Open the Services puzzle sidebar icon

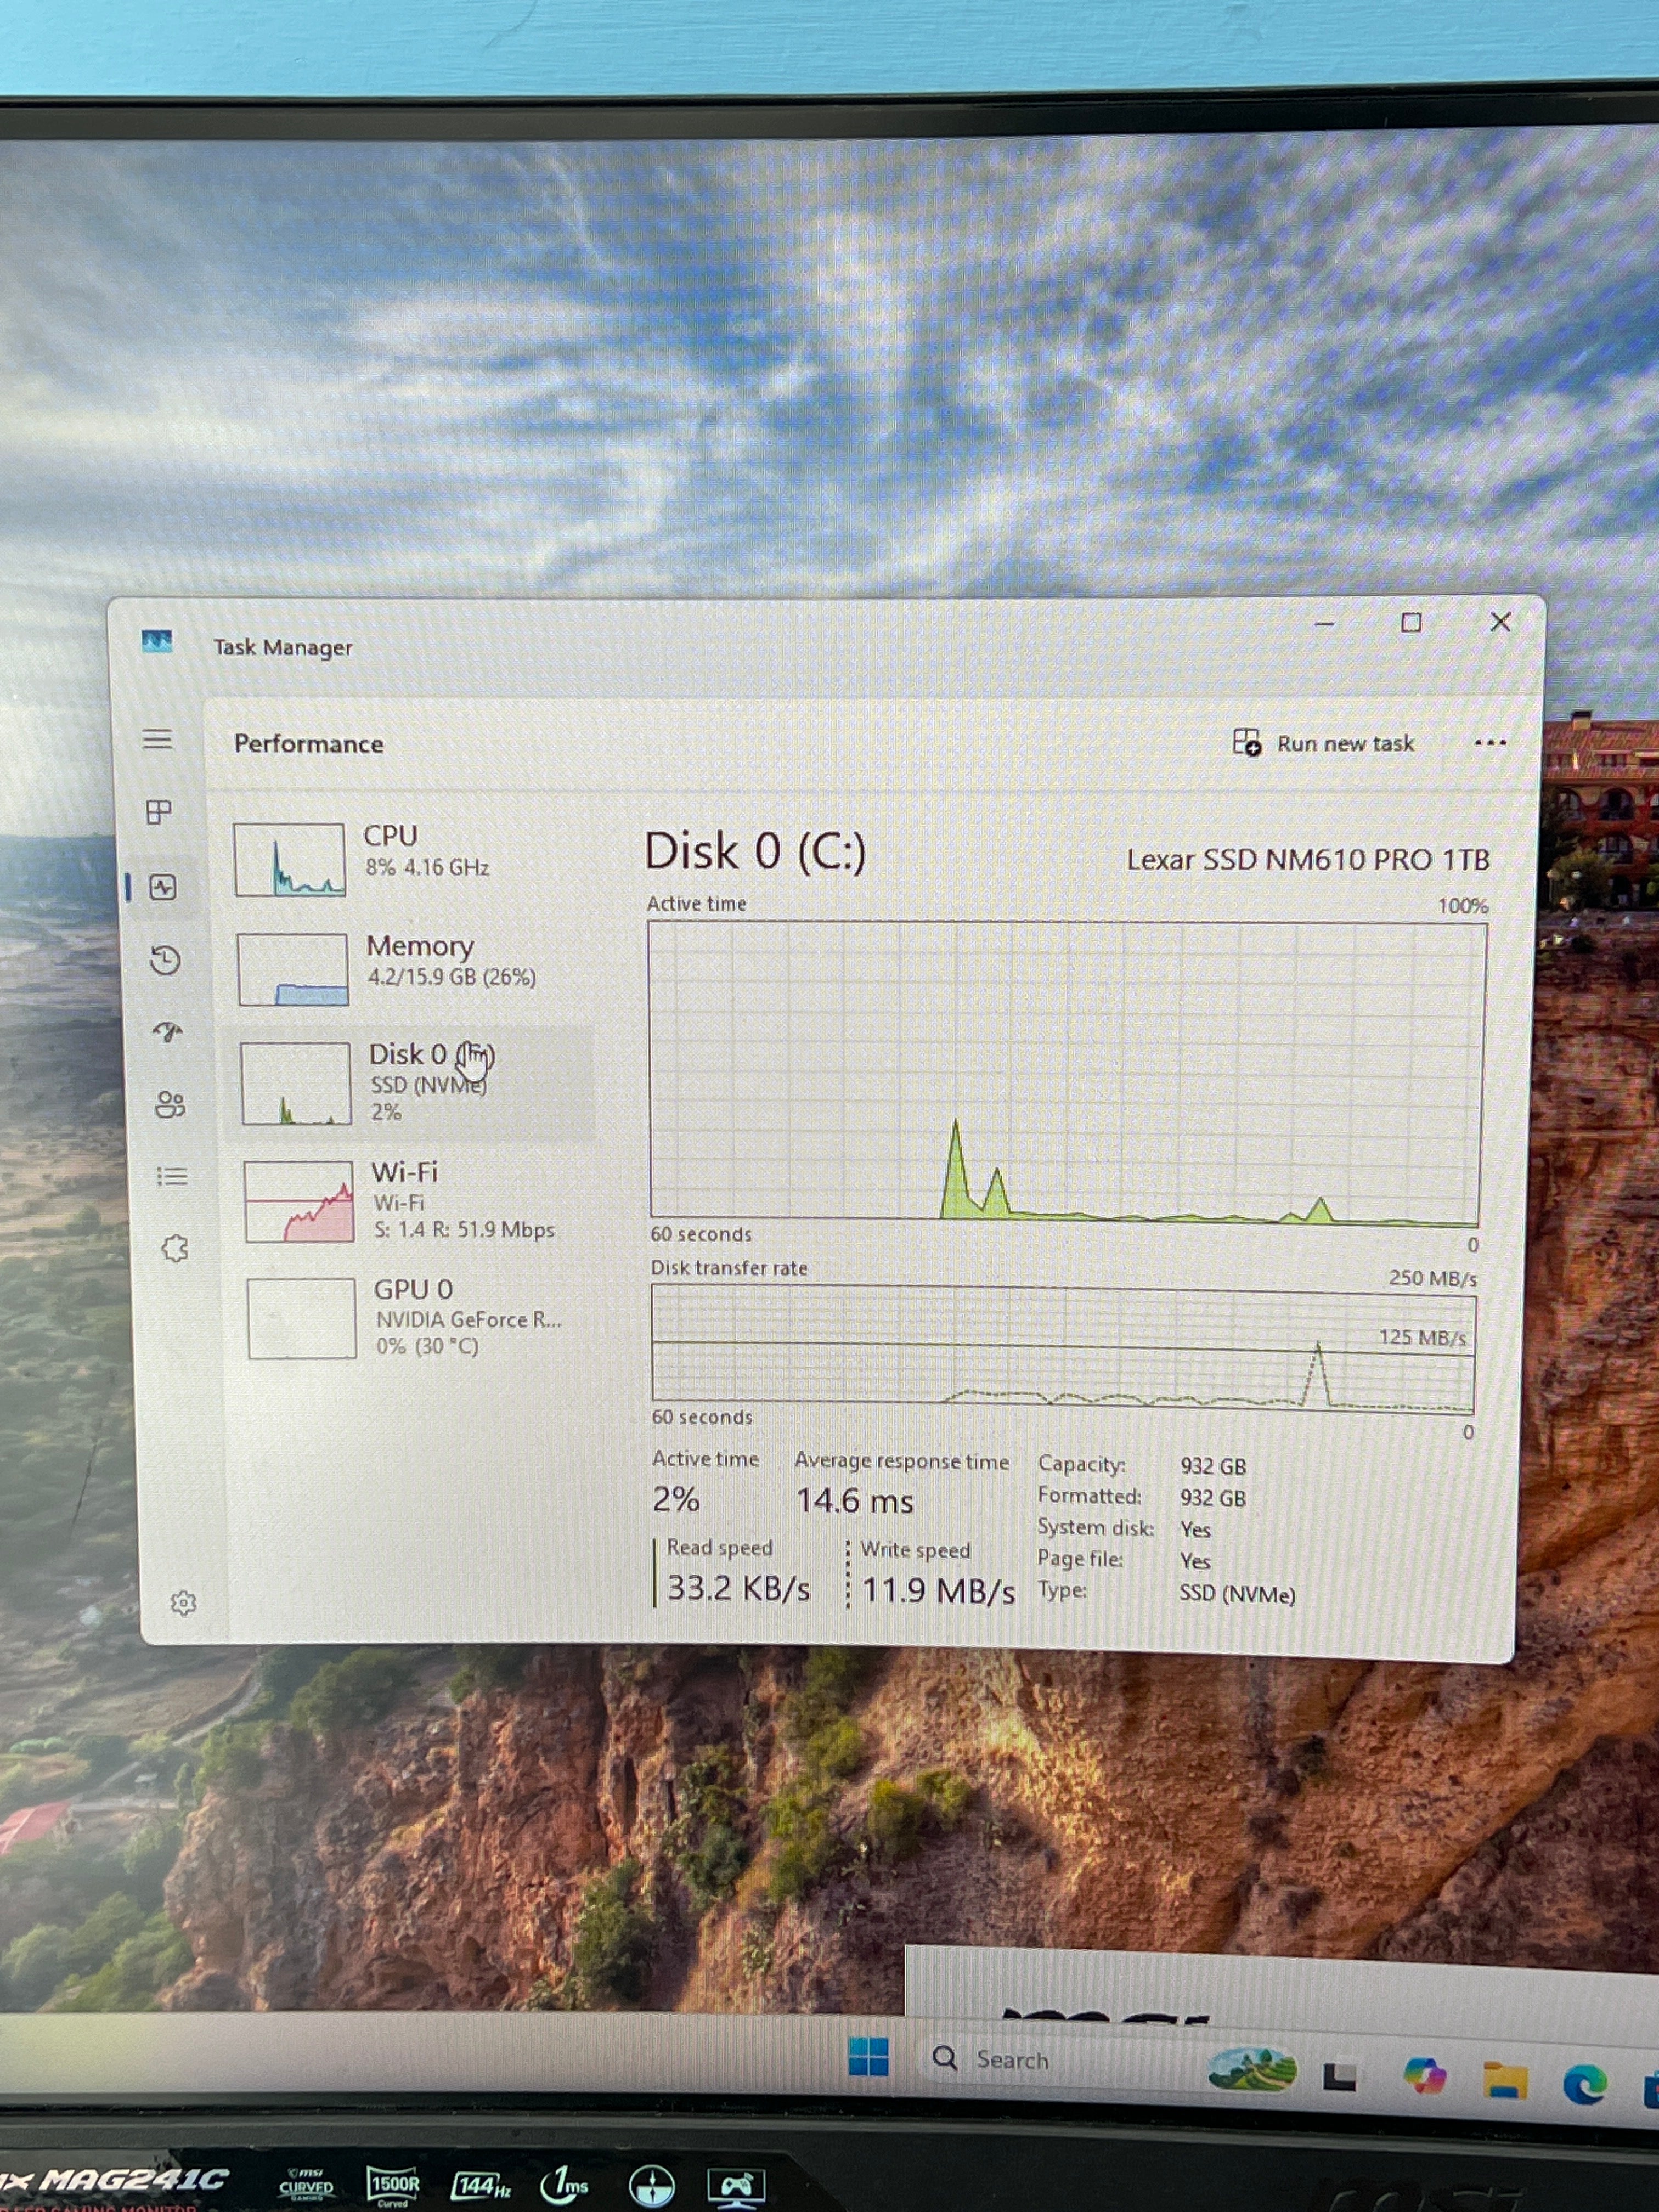pos(175,1248)
